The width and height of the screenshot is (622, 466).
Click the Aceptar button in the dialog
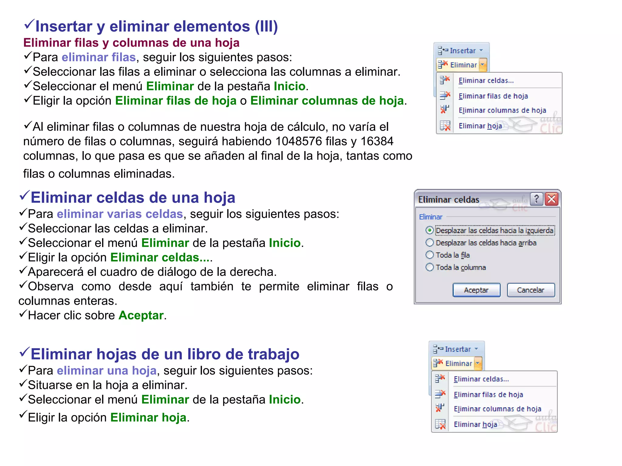[x=476, y=290]
